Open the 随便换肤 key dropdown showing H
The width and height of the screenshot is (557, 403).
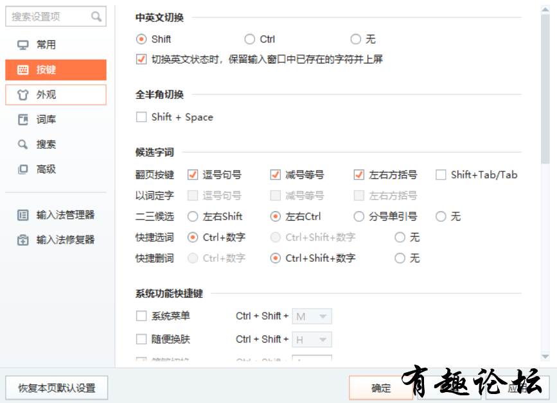pos(312,339)
